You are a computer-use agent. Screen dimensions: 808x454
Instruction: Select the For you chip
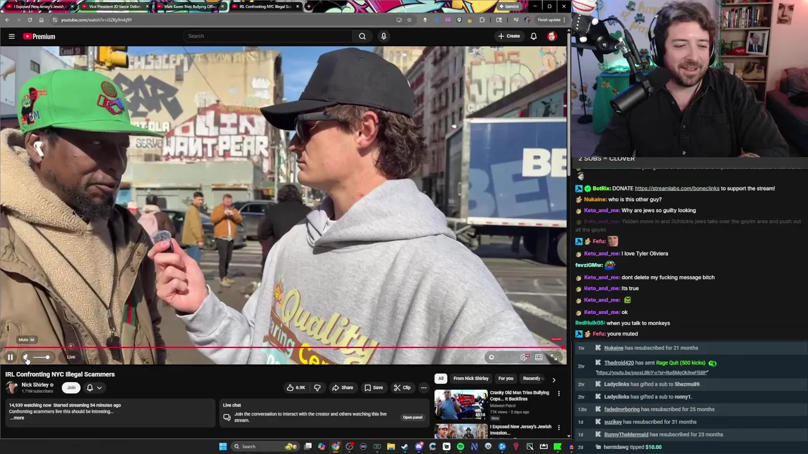(x=506, y=378)
